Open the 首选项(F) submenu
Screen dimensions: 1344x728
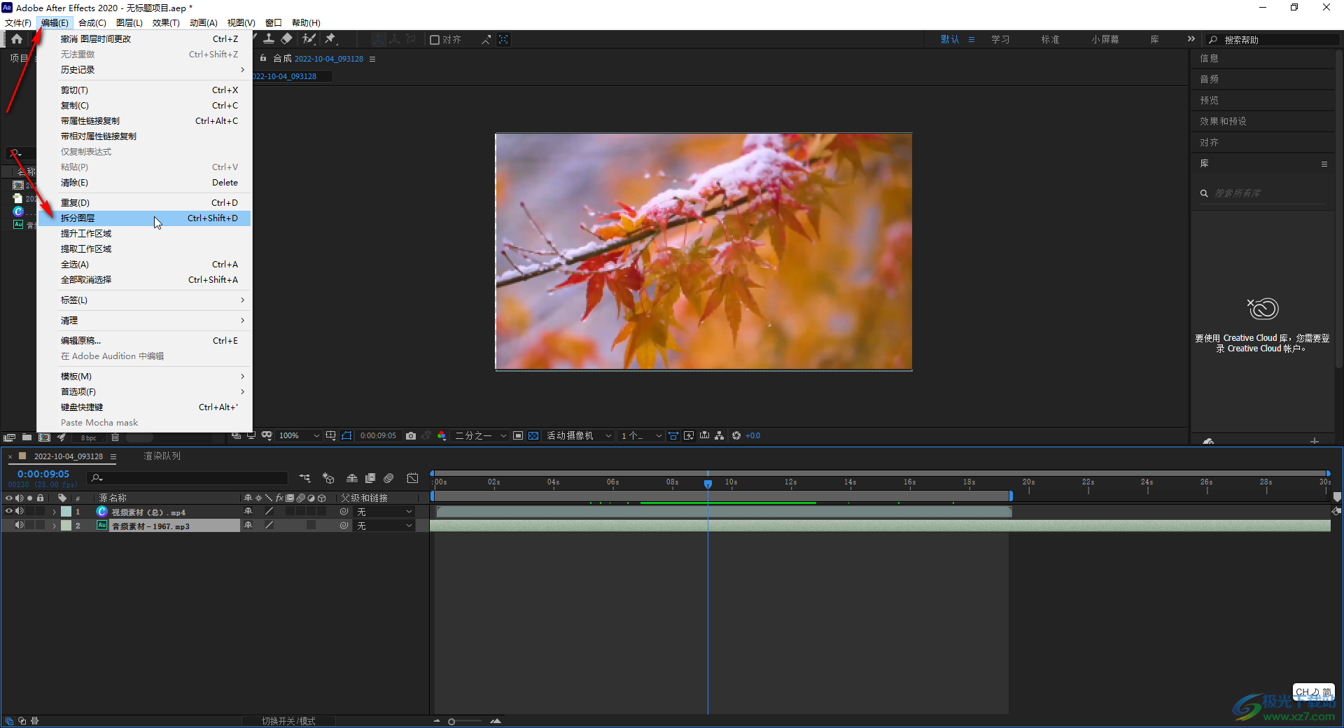(145, 392)
